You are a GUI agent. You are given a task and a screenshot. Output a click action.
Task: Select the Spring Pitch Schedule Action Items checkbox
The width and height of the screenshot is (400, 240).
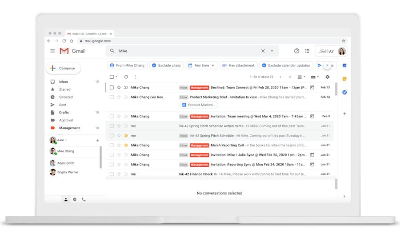pyautogui.click(x=112, y=126)
